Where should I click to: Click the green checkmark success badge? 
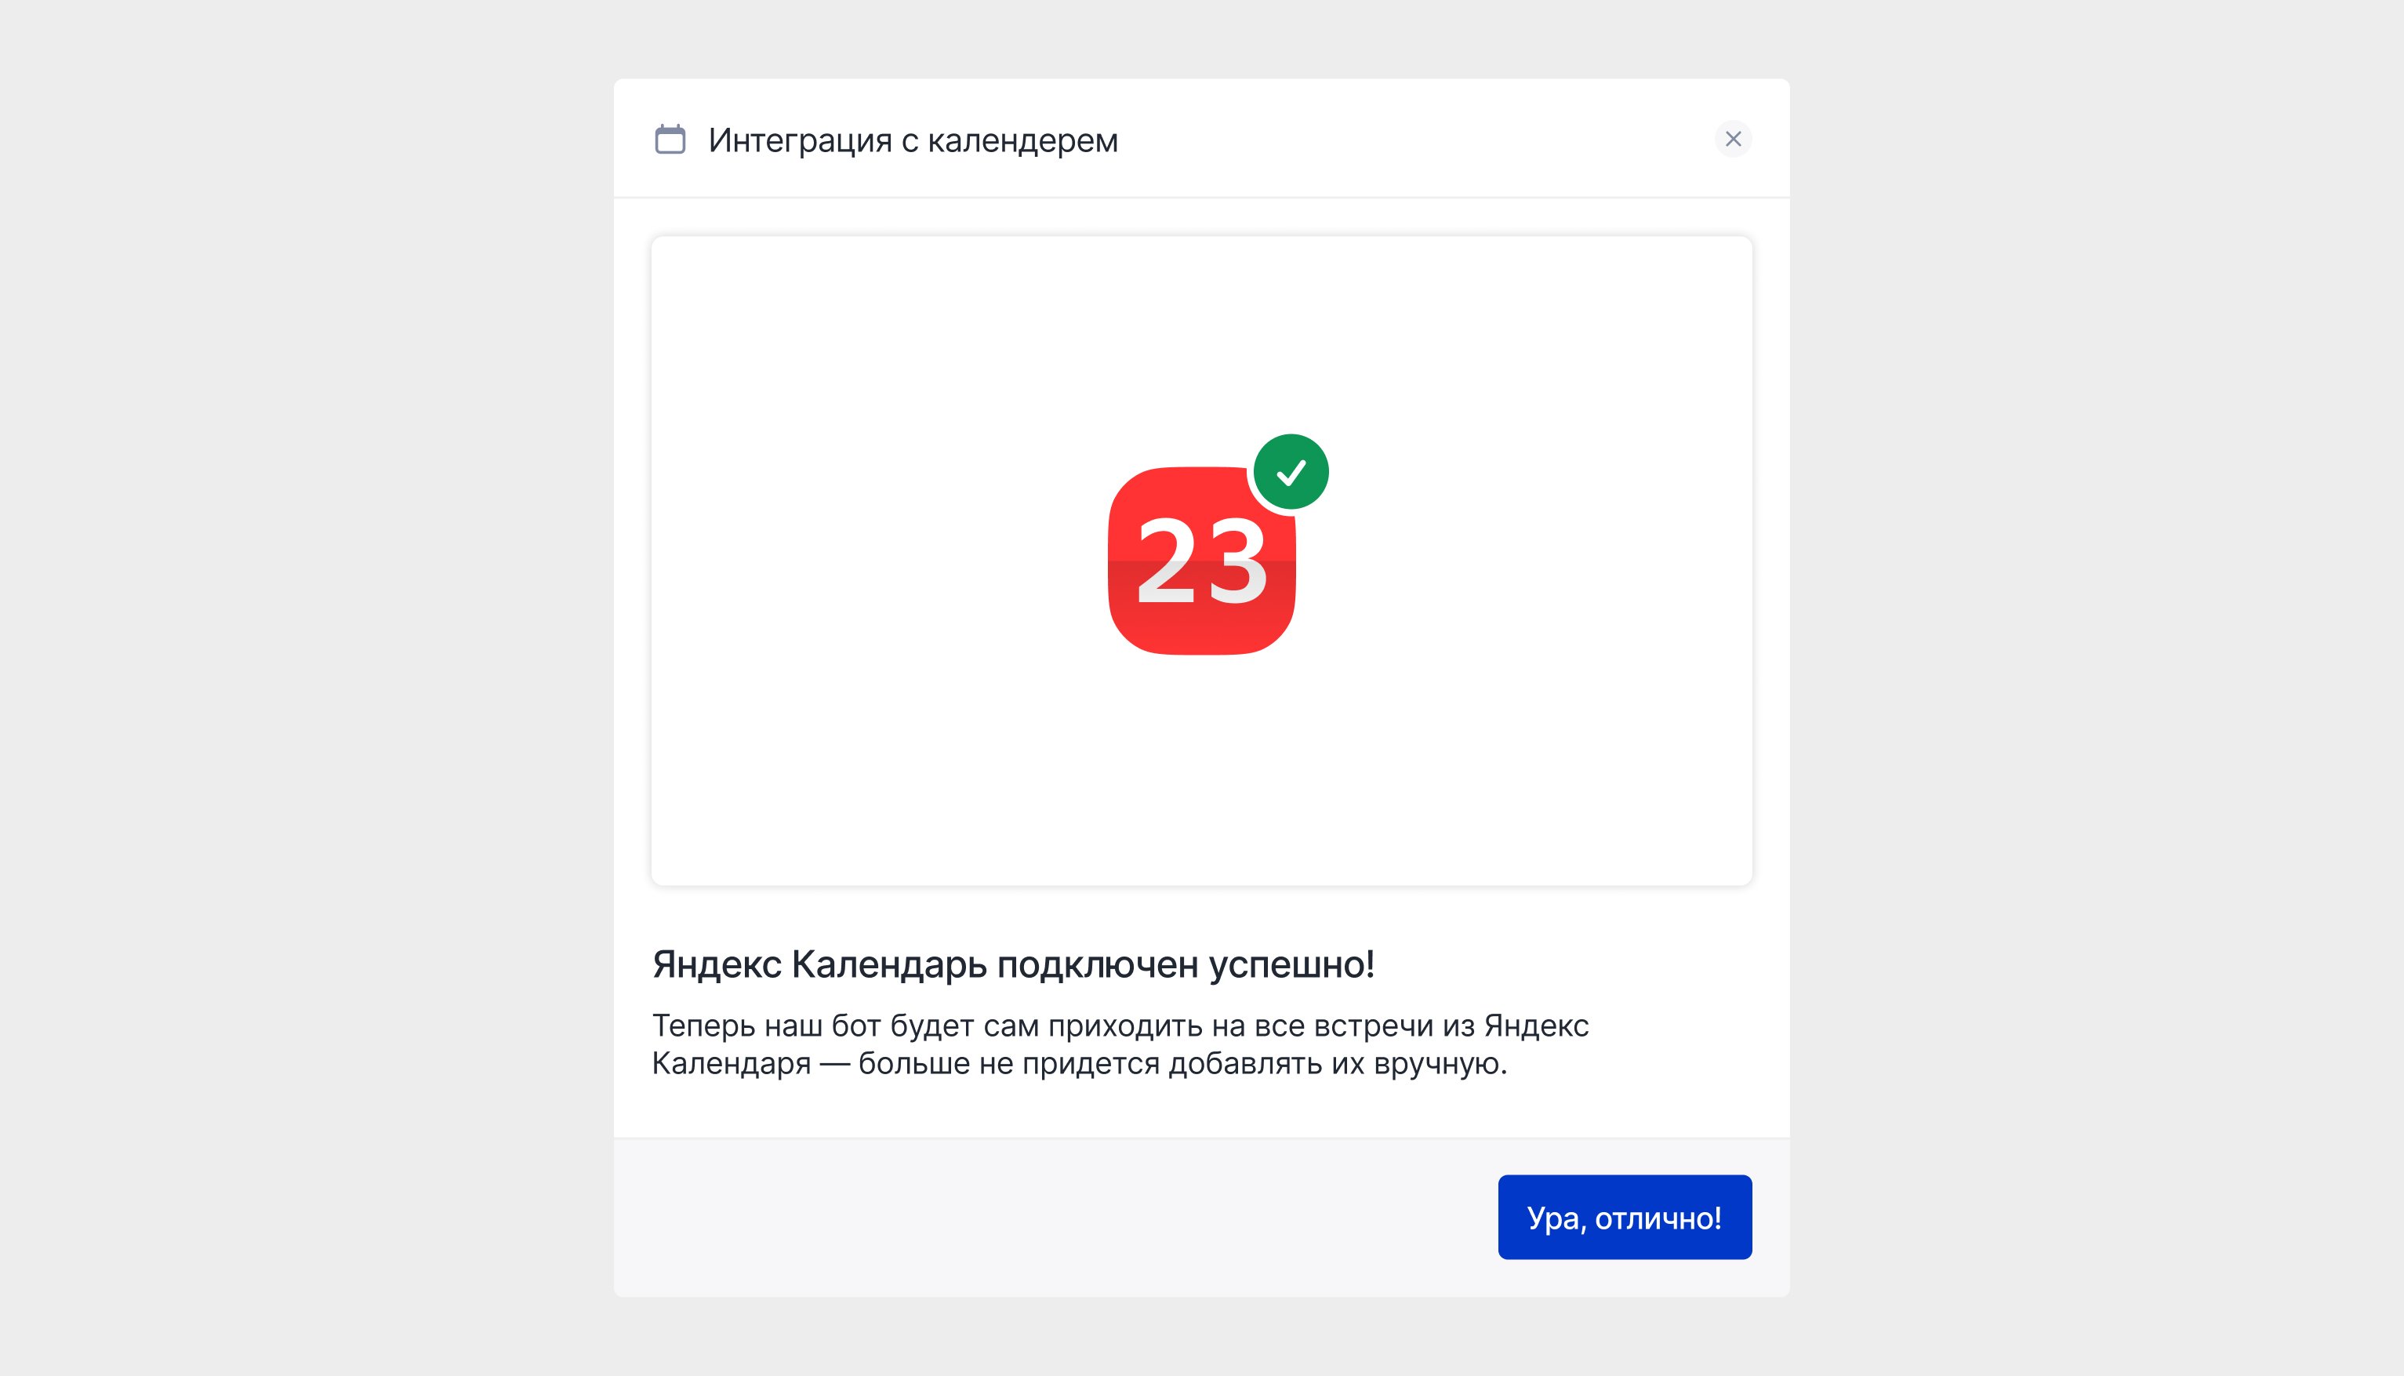point(1291,471)
